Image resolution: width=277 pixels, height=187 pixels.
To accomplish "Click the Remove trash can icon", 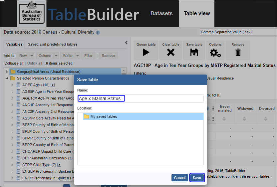I will 238,52.
